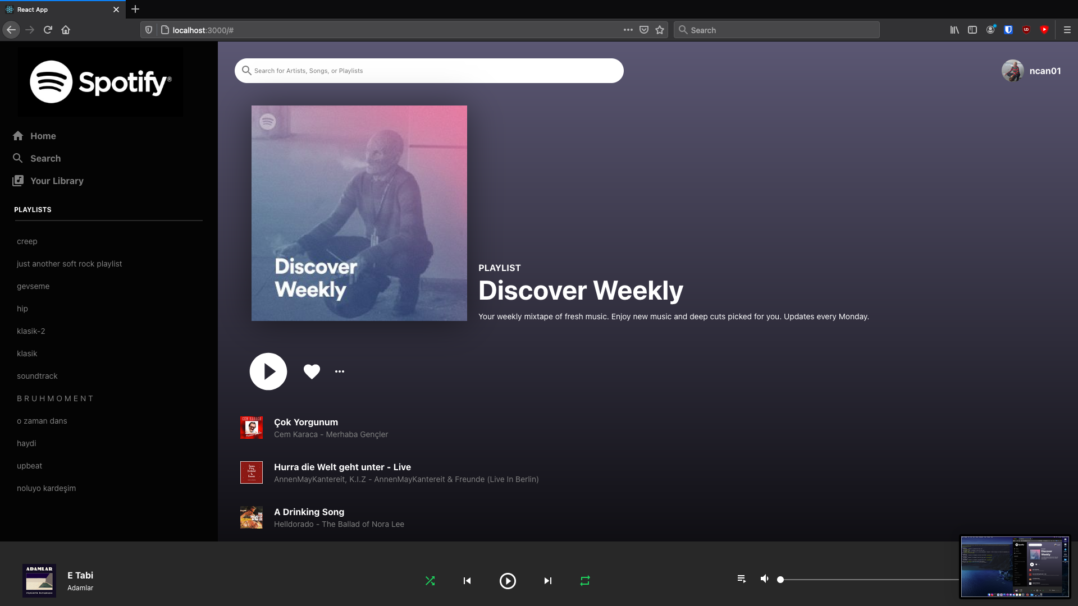Viewport: 1078px width, 606px height.
Task: Select Search in the sidebar navigation
Action: (45, 158)
